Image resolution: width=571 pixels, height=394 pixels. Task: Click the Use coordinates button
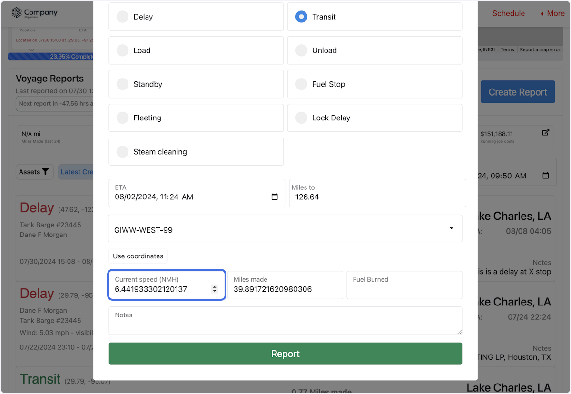(x=138, y=256)
